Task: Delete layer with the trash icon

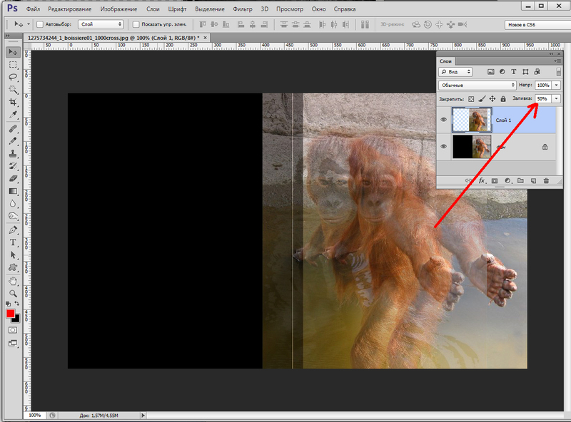Action: [x=546, y=181]
